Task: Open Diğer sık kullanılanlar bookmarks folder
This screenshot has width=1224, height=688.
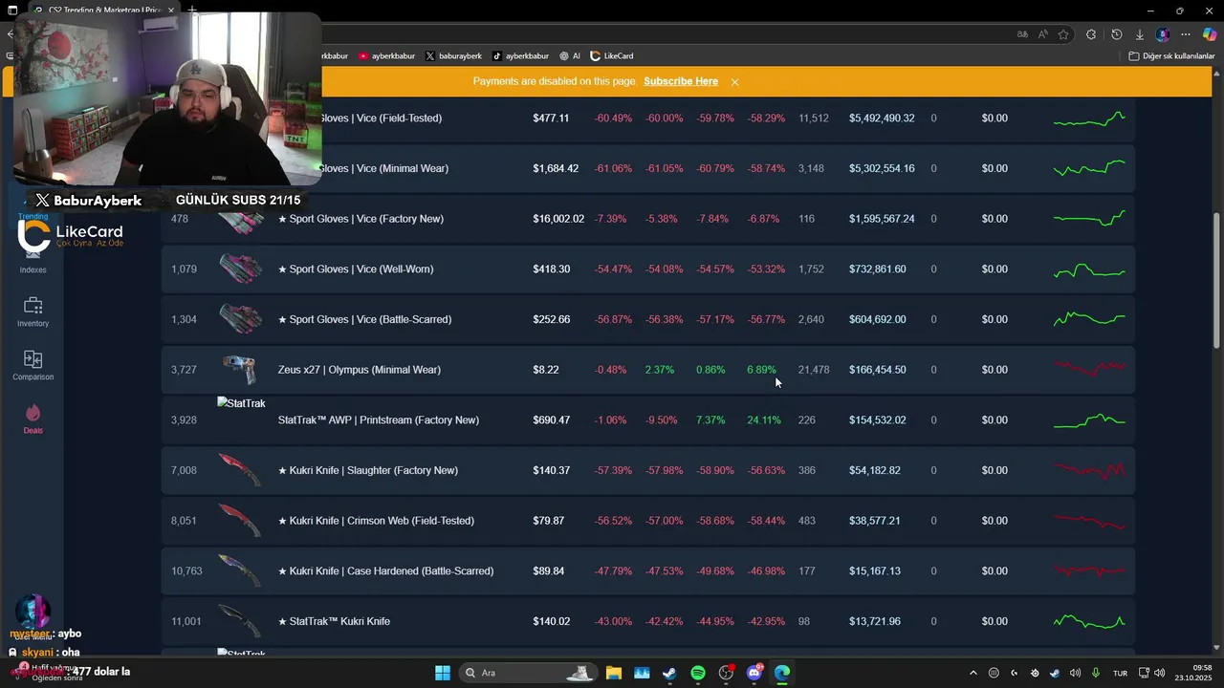Action: tap(1171, 56)
